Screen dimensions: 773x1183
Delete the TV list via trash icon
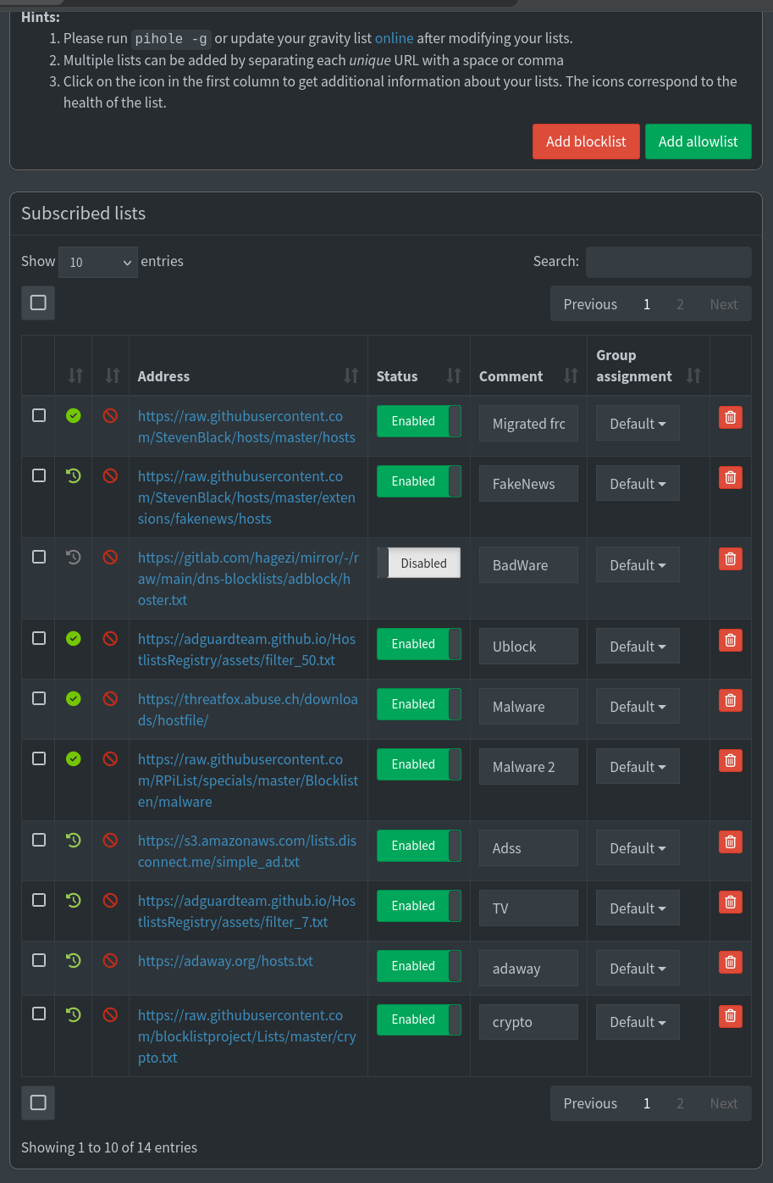(731, 902)
